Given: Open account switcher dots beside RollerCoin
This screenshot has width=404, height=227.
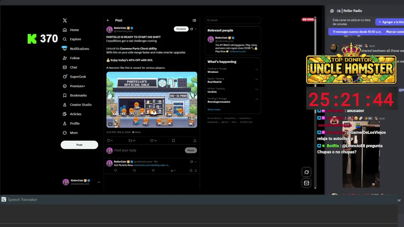Looking at the screenshot, I should coord(99,182).
